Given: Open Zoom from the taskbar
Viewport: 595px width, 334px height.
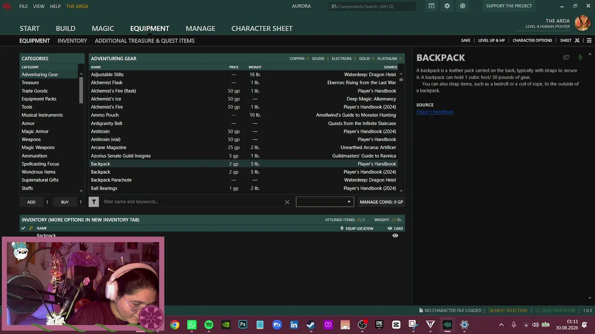Looking at the screenshot, I should pyautogui.click(x=277, y=325).
